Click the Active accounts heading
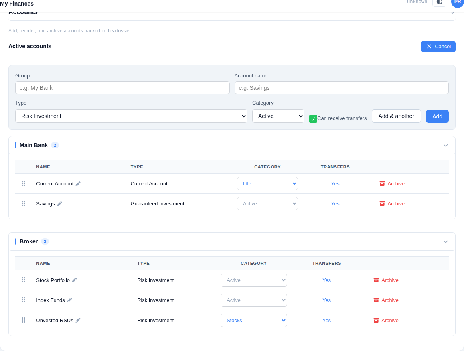This screenshot has height=351, width=464. pos(30,46)
